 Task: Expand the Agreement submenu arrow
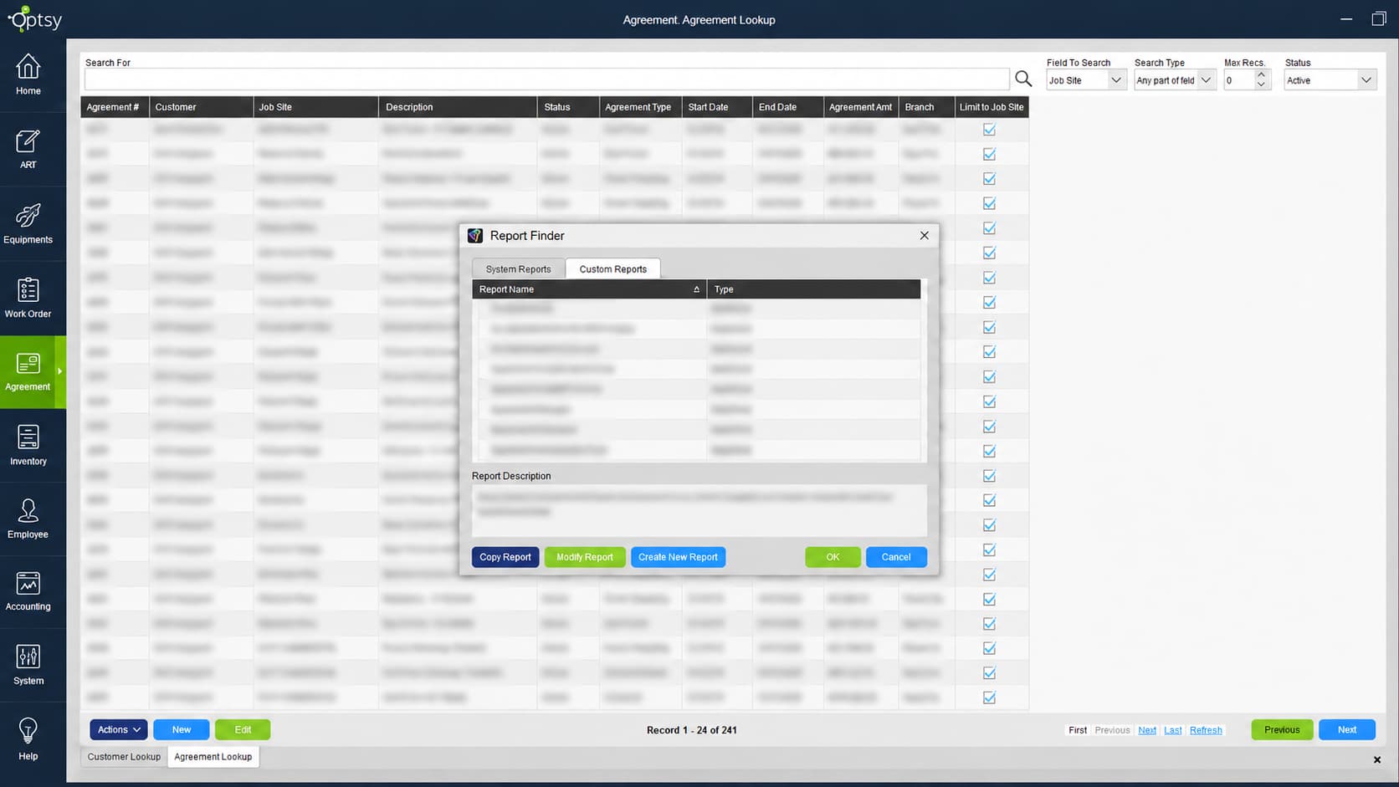(x=60, y=371)
